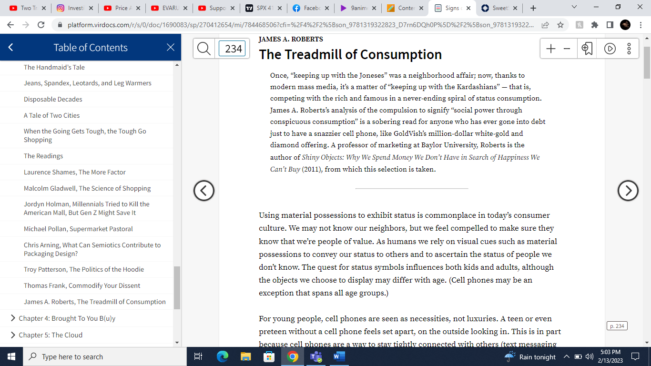The image size is (651, 366).
Task: Collapse Table of Contents with back chevron
Action: click(10, 47)
